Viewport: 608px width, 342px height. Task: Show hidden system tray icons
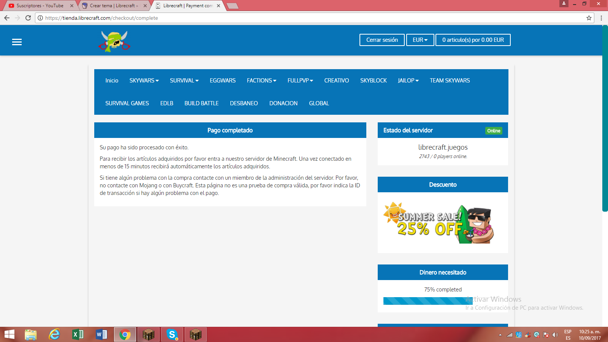tap(500, 335)
